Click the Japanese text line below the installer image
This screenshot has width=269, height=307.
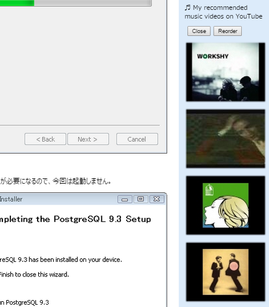pyautogui.click(x=56, y=181)
